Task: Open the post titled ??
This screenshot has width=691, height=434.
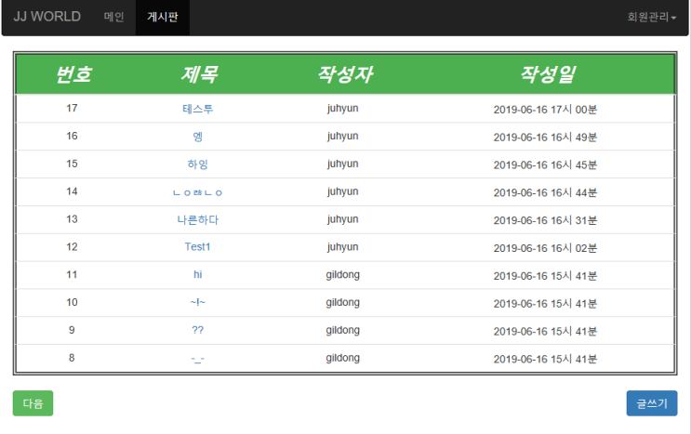Action: point(197,330)
